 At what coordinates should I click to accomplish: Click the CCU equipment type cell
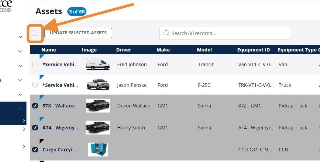[x=284, y=150]
